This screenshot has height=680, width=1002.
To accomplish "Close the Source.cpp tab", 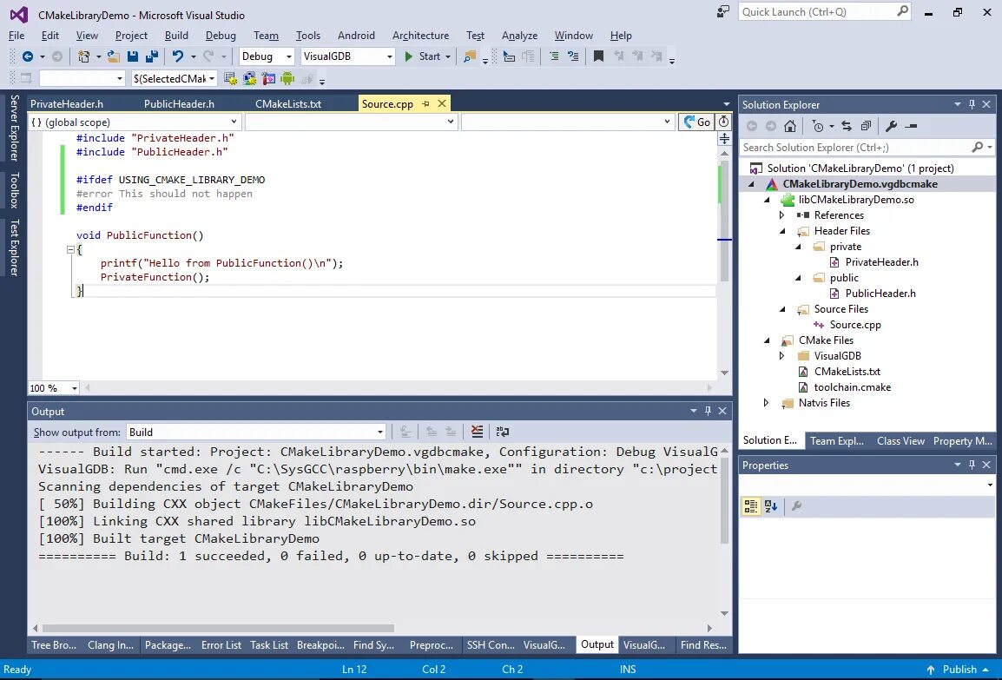I will point(442,103).
